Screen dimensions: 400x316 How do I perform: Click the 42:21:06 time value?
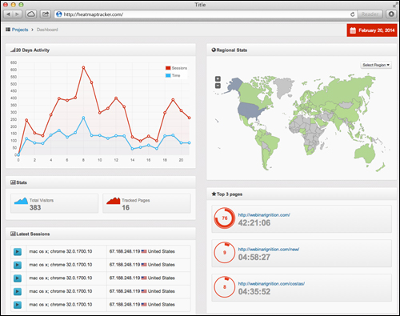[x=254, y=223]
